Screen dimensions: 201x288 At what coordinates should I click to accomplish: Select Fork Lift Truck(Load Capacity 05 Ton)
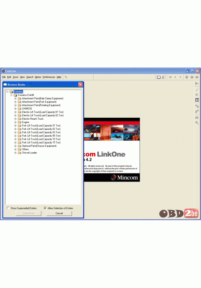[x=41, y=136]
